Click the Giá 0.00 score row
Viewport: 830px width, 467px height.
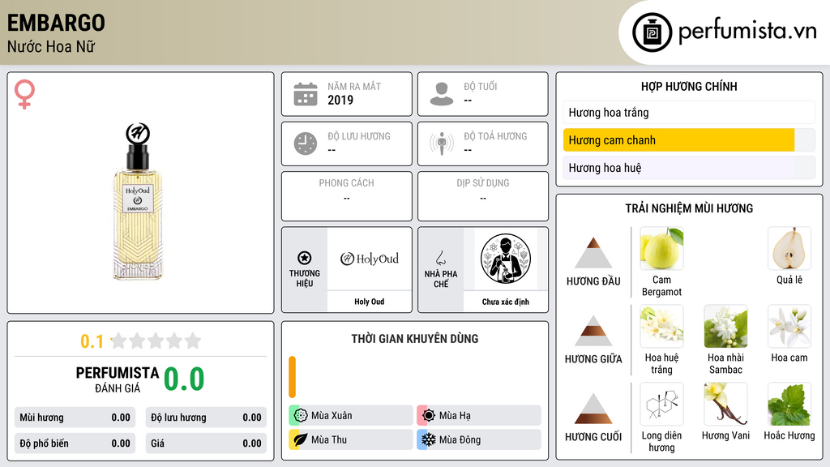tap(206, 443)
